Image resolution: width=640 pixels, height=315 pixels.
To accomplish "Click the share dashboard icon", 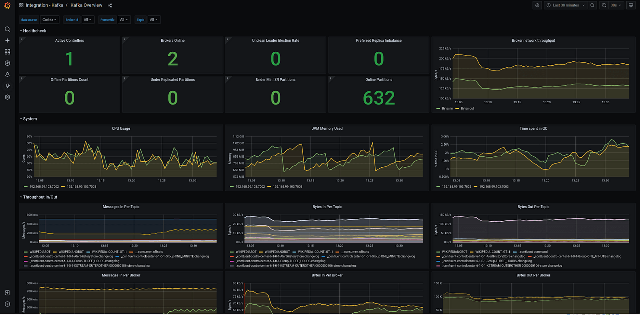I will (110, 5).
